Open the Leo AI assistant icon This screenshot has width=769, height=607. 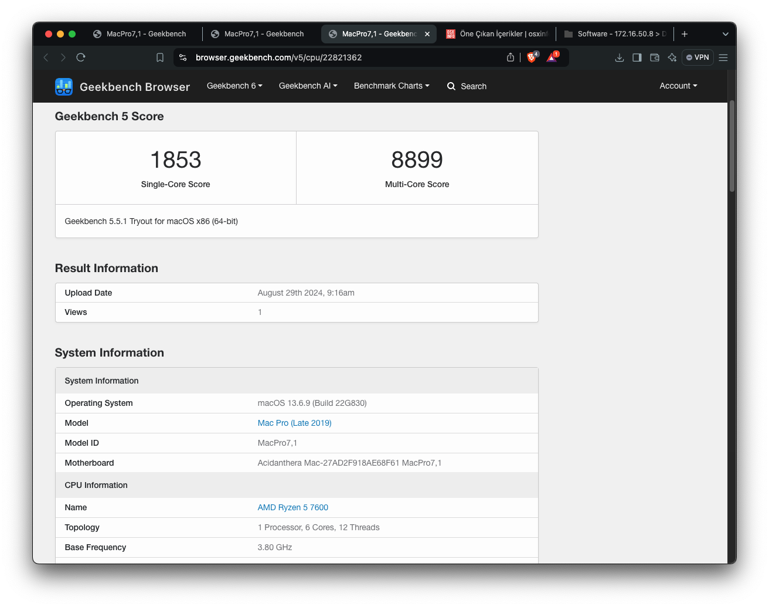coord(672,57)
